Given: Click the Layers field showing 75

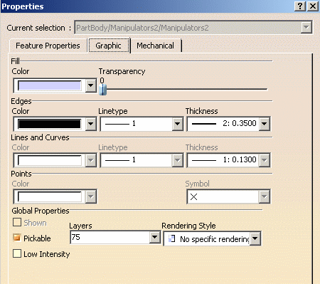Looking at the screenshot, I should click(x=110, y=237).
